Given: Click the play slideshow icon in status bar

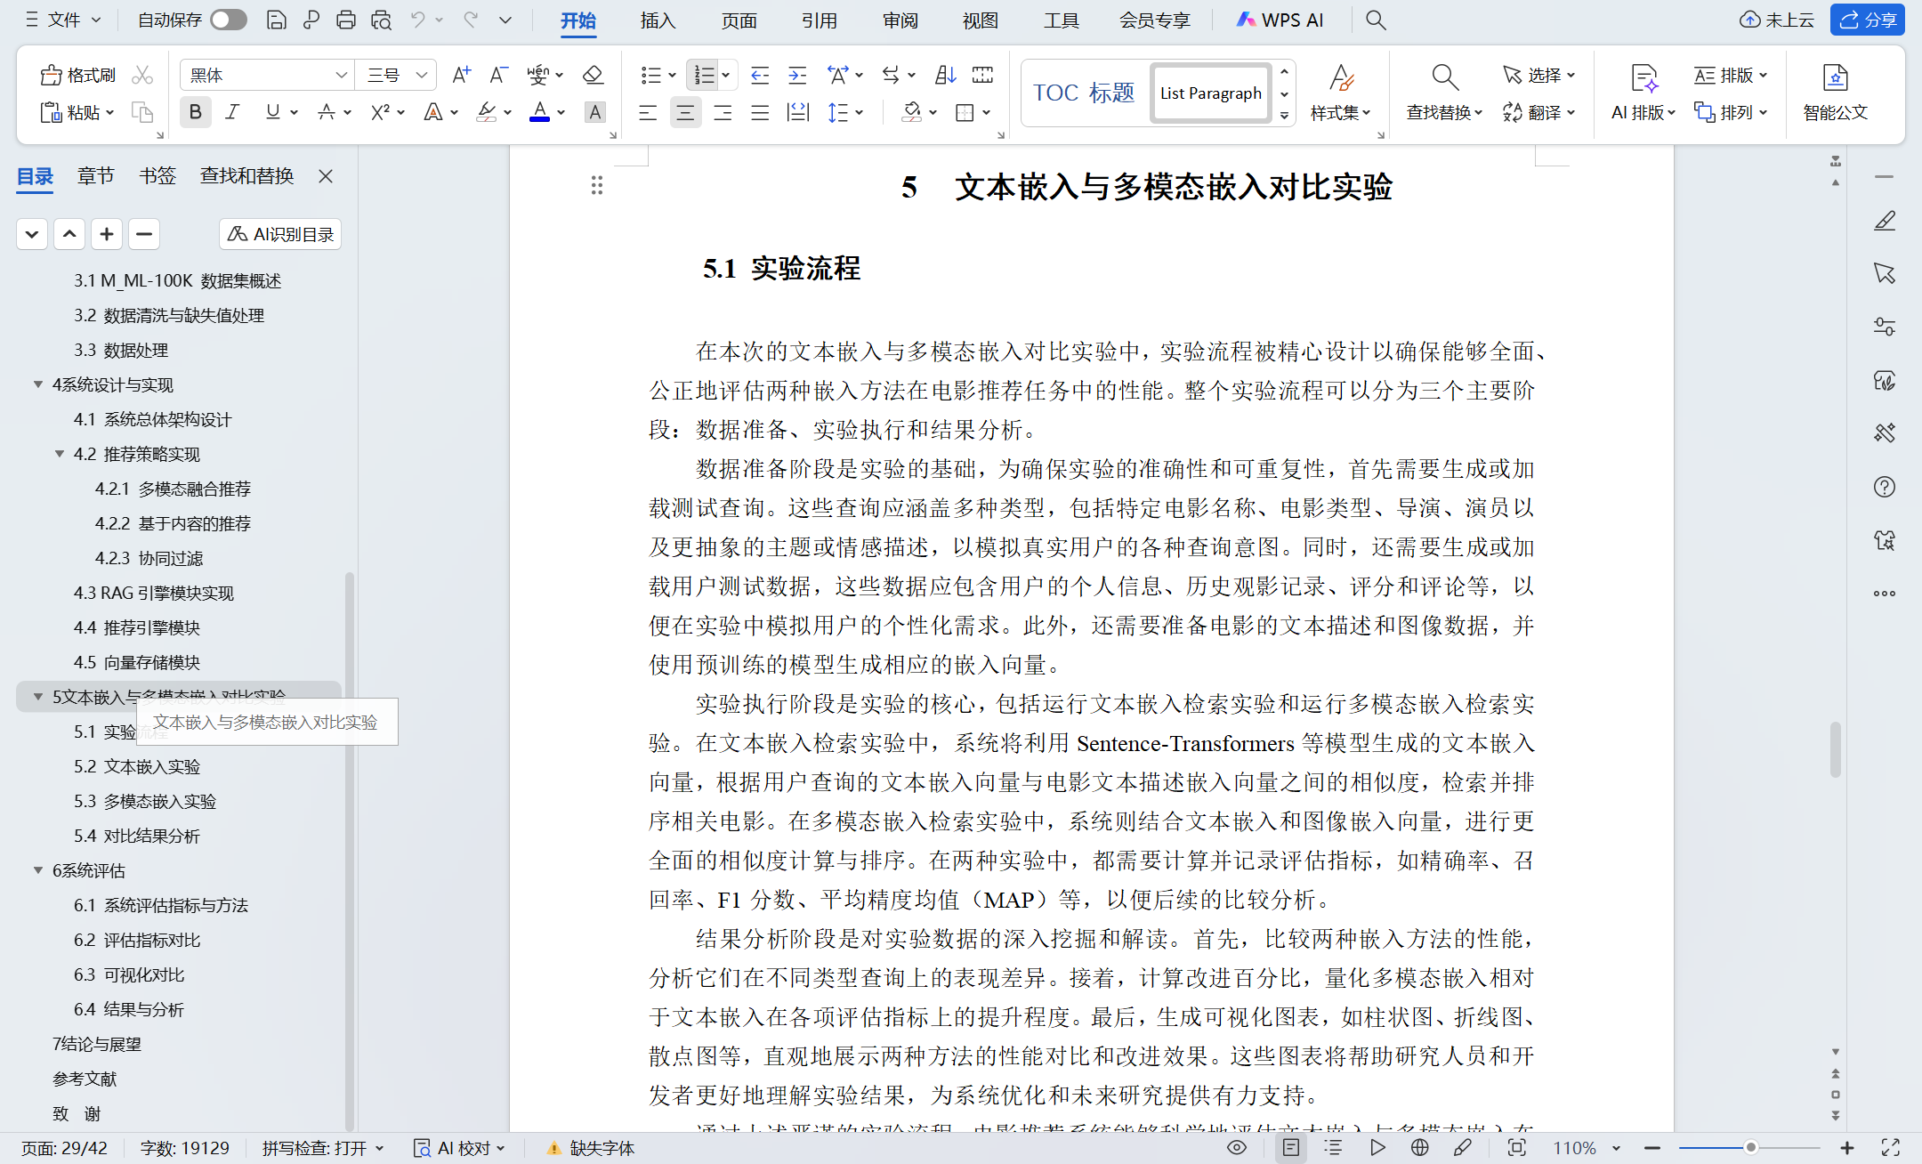Looking at the screenshot, I should click(x=1377, y=1148).
